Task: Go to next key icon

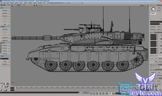Action: [94, 93]
